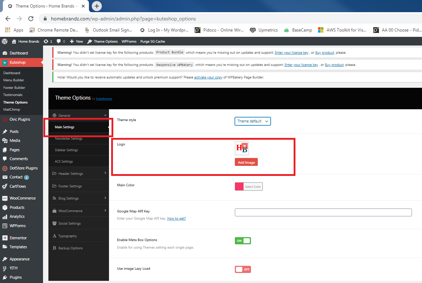The image size is (422, 283).
Task: Open WPForms in admin bar
Action: (x=129, y=42)
